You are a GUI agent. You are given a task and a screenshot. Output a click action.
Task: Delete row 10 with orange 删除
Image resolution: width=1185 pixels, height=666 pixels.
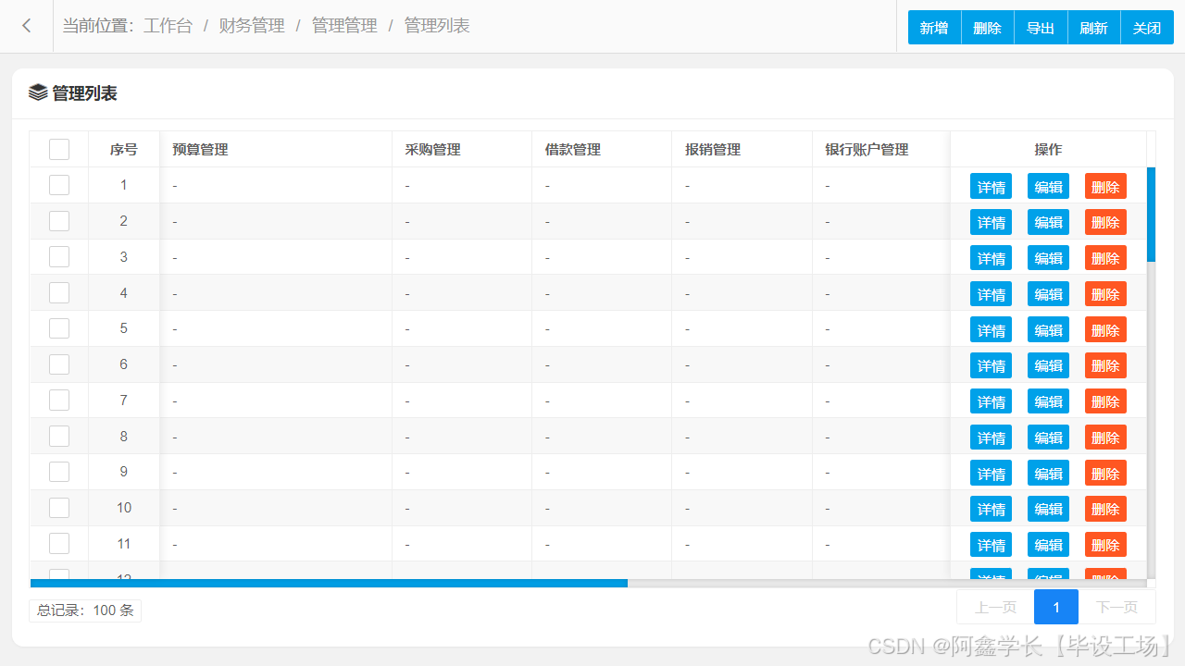(x=1105, y=509)
